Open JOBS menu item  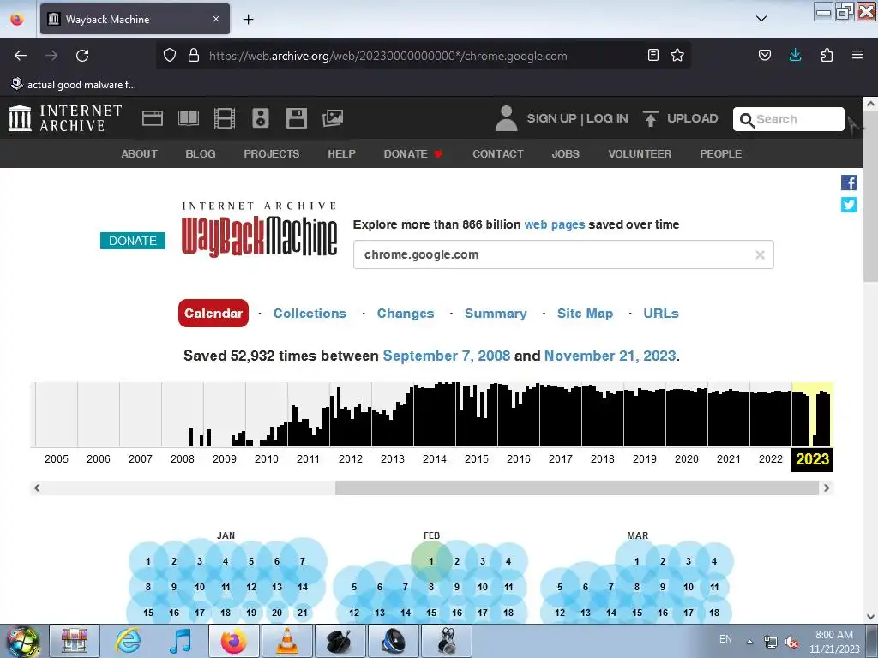[x=566, y=154]
